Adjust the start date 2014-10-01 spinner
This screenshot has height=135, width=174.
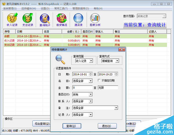coord(91,74)
